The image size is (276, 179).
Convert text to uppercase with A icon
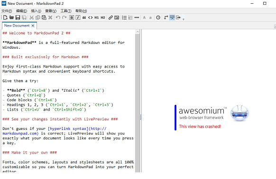tap(144, 17)
